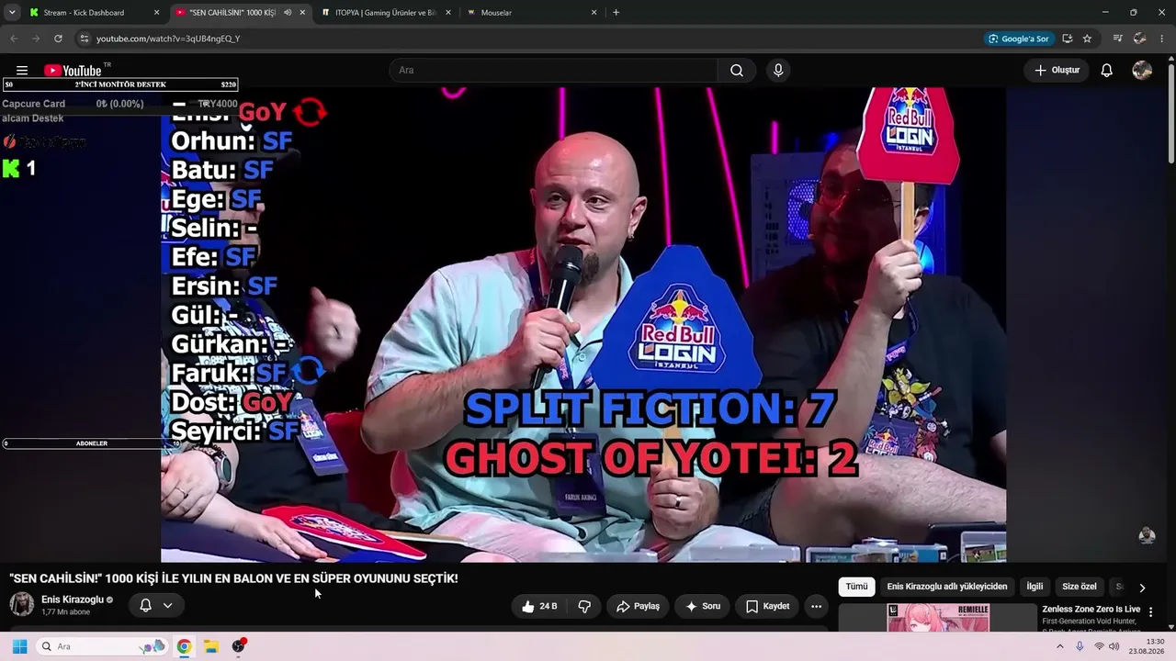1176x661 pixels.
Task: Click the video player frame
Action: [583, 325]
